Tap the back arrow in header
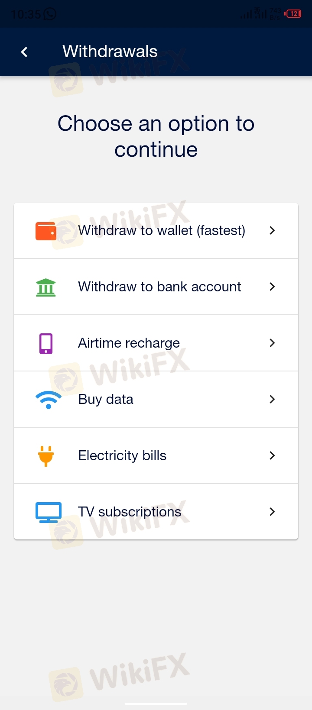The width and height of the screenshot is (312, 710). pyautogui.click(x=25, y=52)
